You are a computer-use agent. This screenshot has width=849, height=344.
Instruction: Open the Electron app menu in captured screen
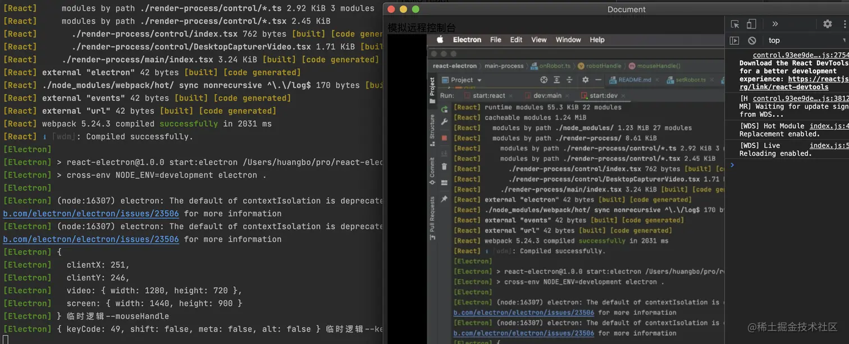click(x=467, y=40)
